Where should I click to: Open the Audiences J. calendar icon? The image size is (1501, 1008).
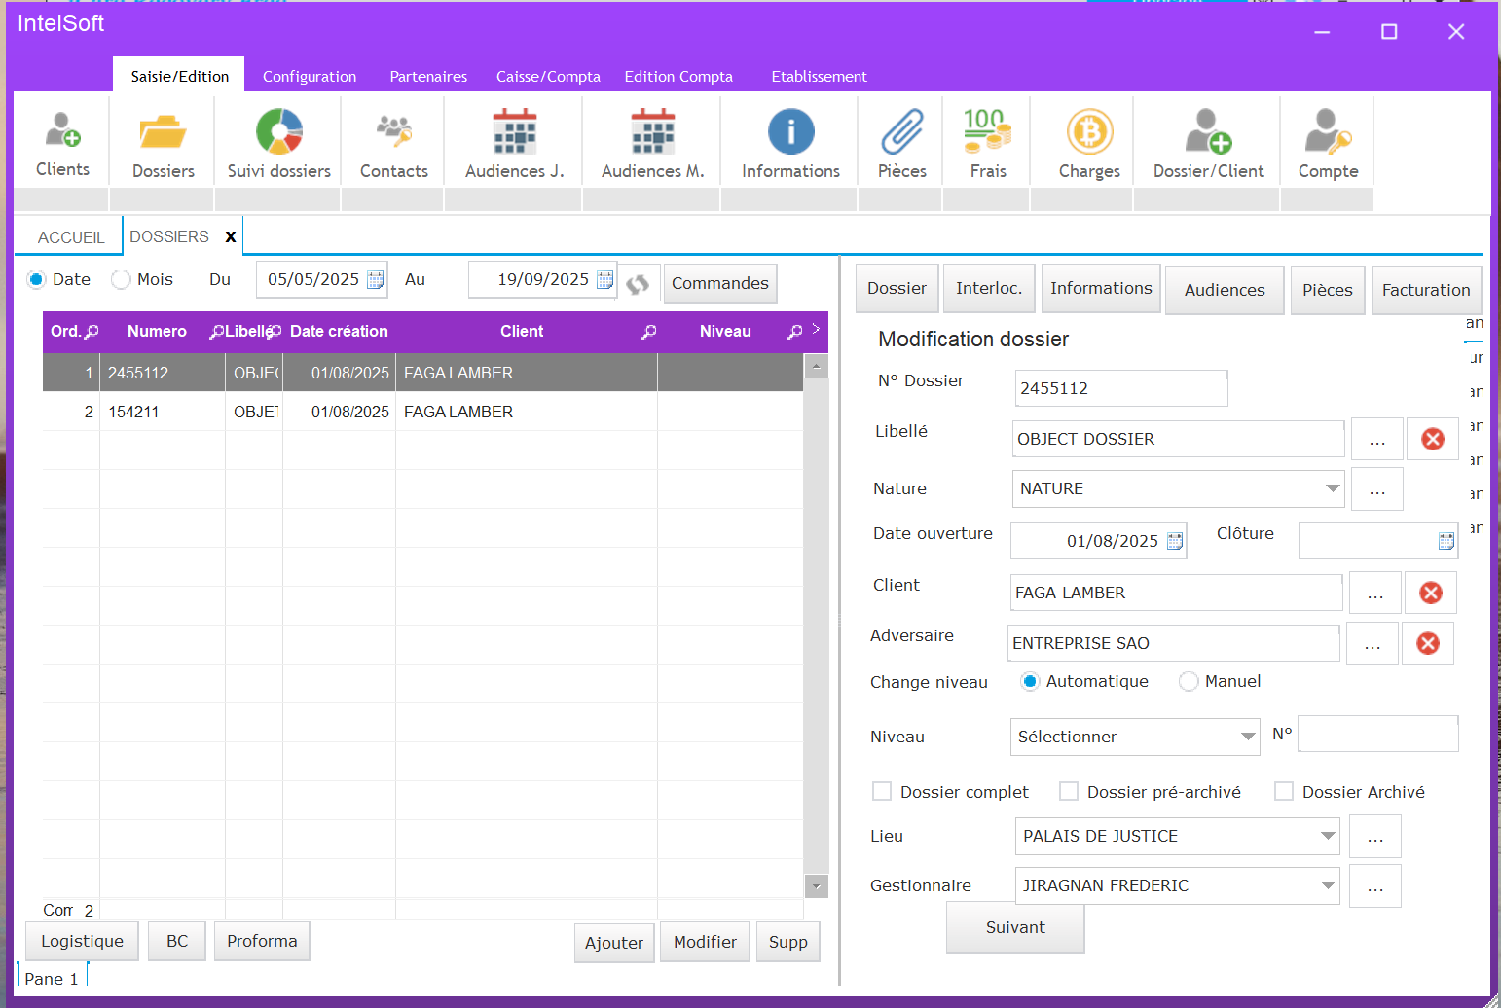[x=514, y=133]
